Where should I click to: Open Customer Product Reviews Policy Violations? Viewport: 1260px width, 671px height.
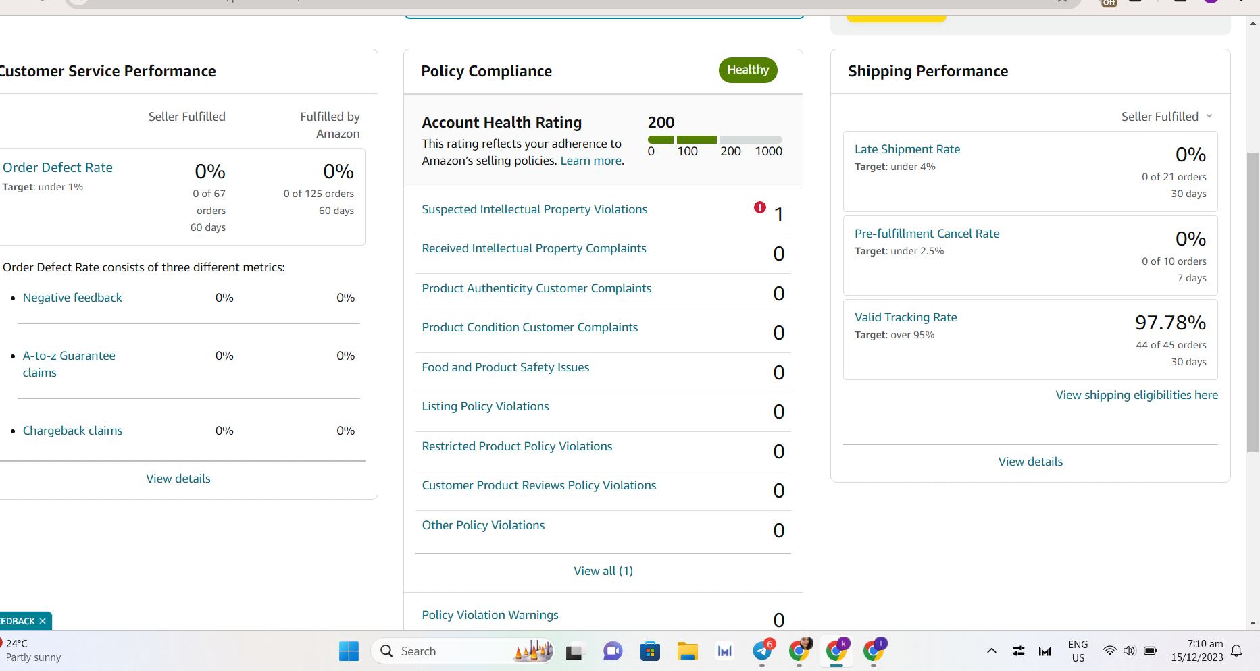tap(539, 485)
